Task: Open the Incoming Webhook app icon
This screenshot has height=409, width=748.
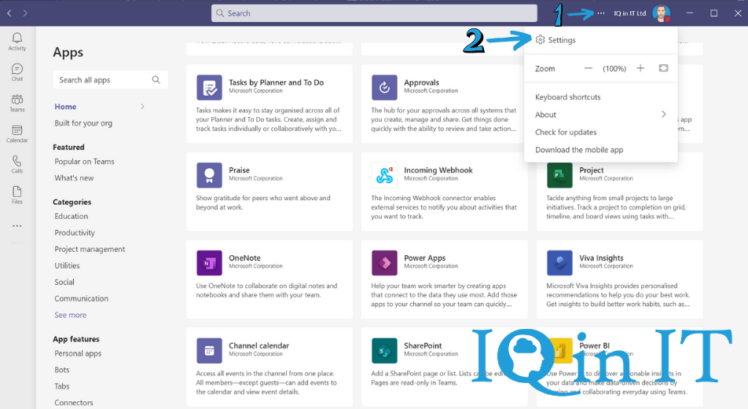Action: tap(384, 175)
